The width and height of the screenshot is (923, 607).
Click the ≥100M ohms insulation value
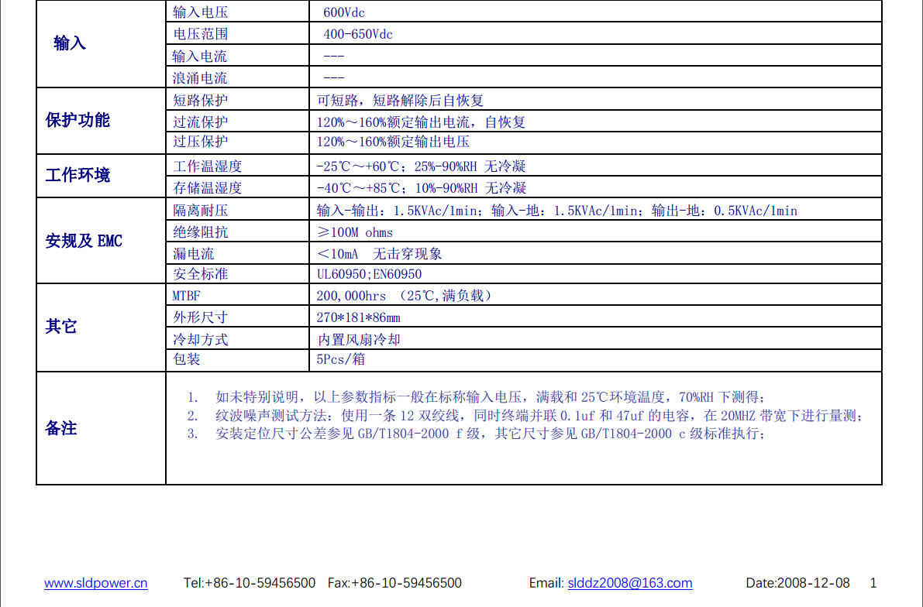(x=355, y=232)
